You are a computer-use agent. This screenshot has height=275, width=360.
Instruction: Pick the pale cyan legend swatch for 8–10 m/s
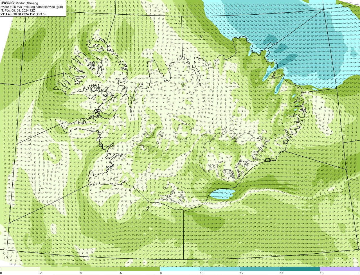(x=180, y=269)
